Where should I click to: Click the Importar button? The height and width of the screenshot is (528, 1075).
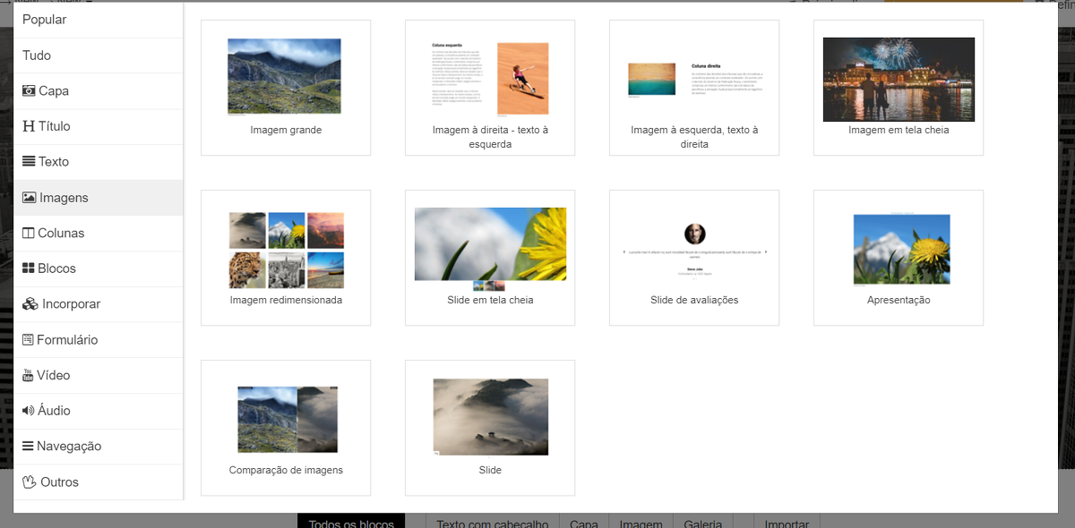pyautogui.click(x=787, y=521)
